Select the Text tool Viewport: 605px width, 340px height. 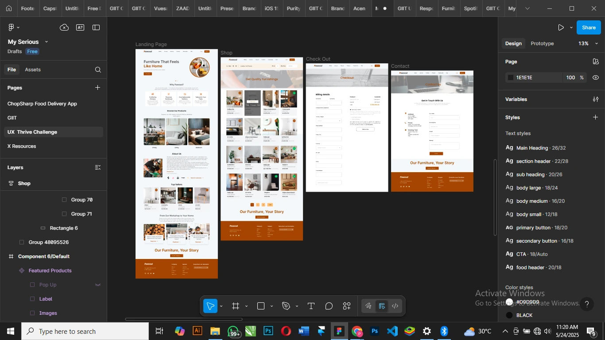point(310,305)
